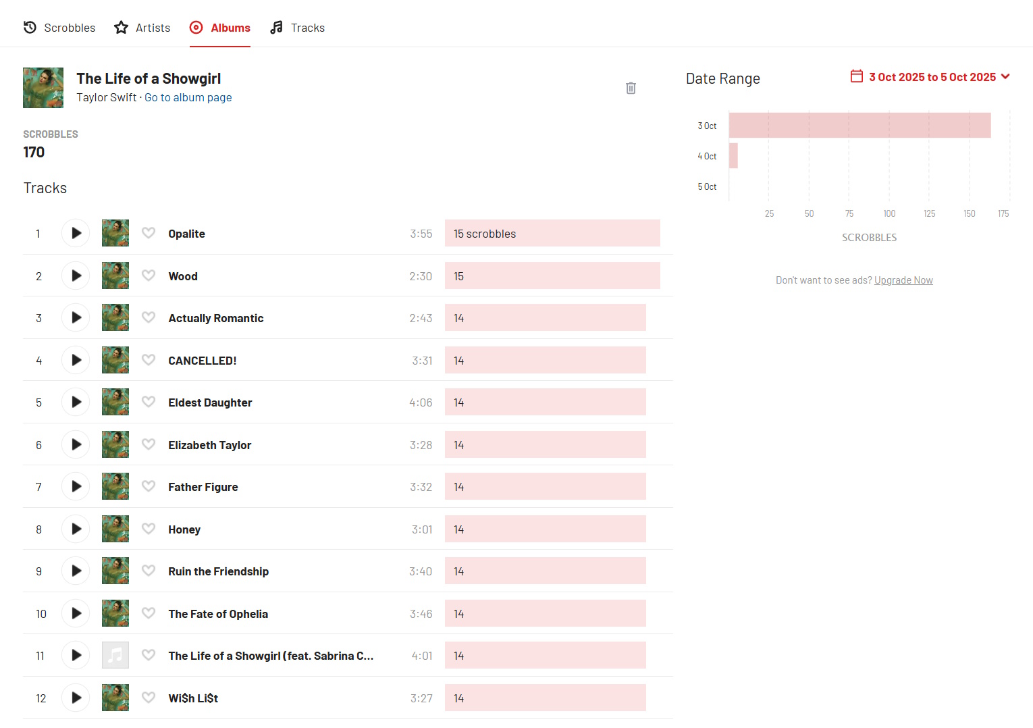This screenshot has width=1033, height=728.
Task: Play the track The Fate of Ophelia
Action: [76, 613]
